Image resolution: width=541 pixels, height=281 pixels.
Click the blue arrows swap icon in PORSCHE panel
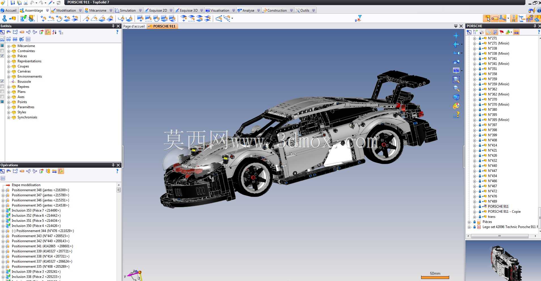[516, 32]
